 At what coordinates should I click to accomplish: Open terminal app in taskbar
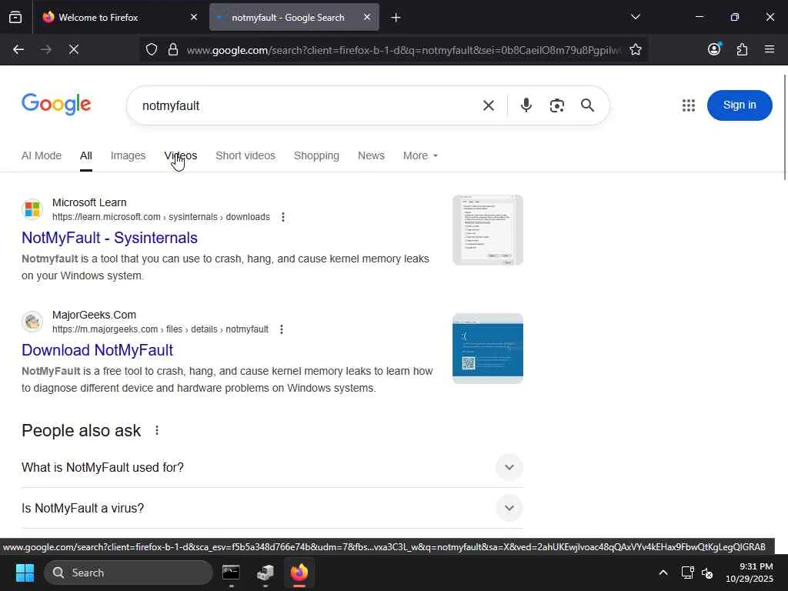click(231, 573)
